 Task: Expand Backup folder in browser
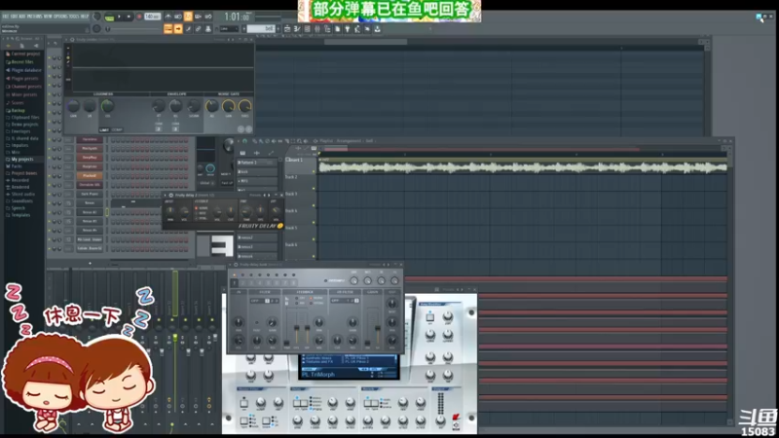[16, 110]
